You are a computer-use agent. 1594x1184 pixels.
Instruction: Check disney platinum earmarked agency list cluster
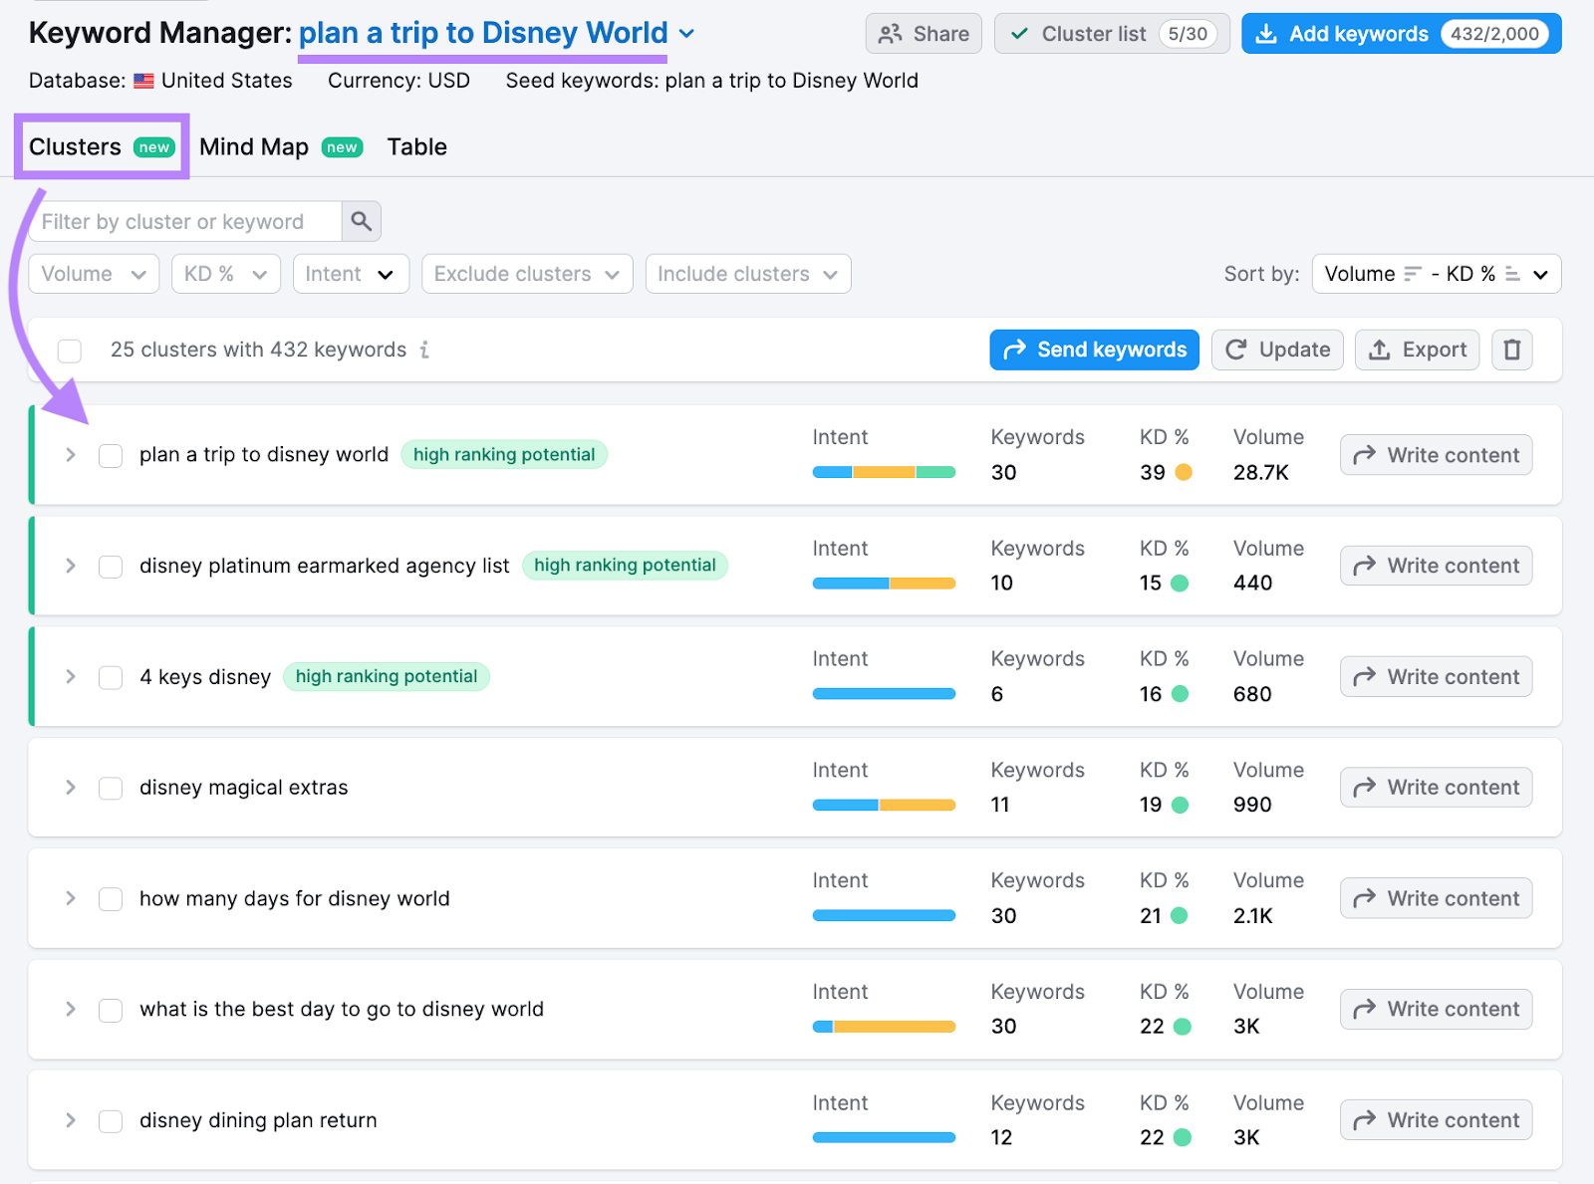(111, 567)
